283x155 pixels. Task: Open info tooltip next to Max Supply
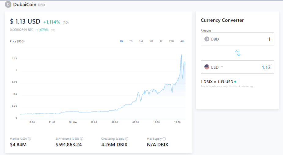click(164, 139)
